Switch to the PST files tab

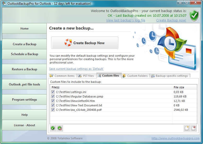point(86,76)
